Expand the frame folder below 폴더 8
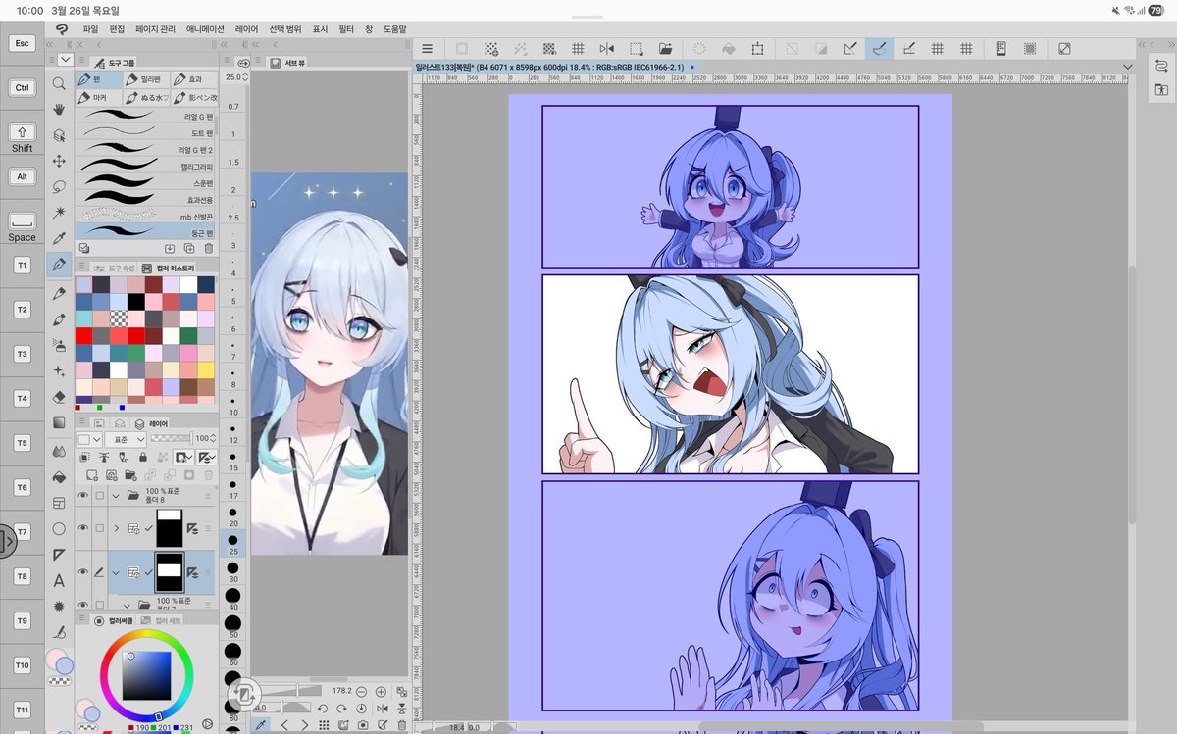 pyautogui.click(x=117, y=529)
